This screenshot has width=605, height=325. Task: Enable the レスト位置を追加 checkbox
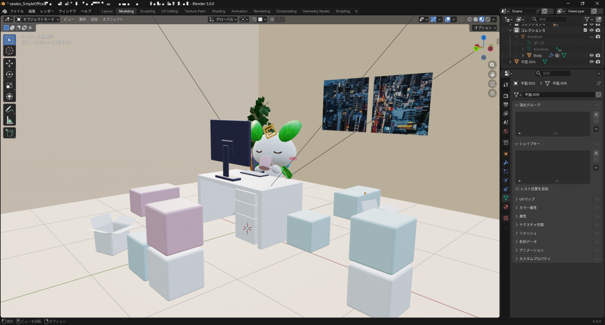point(518,189)
